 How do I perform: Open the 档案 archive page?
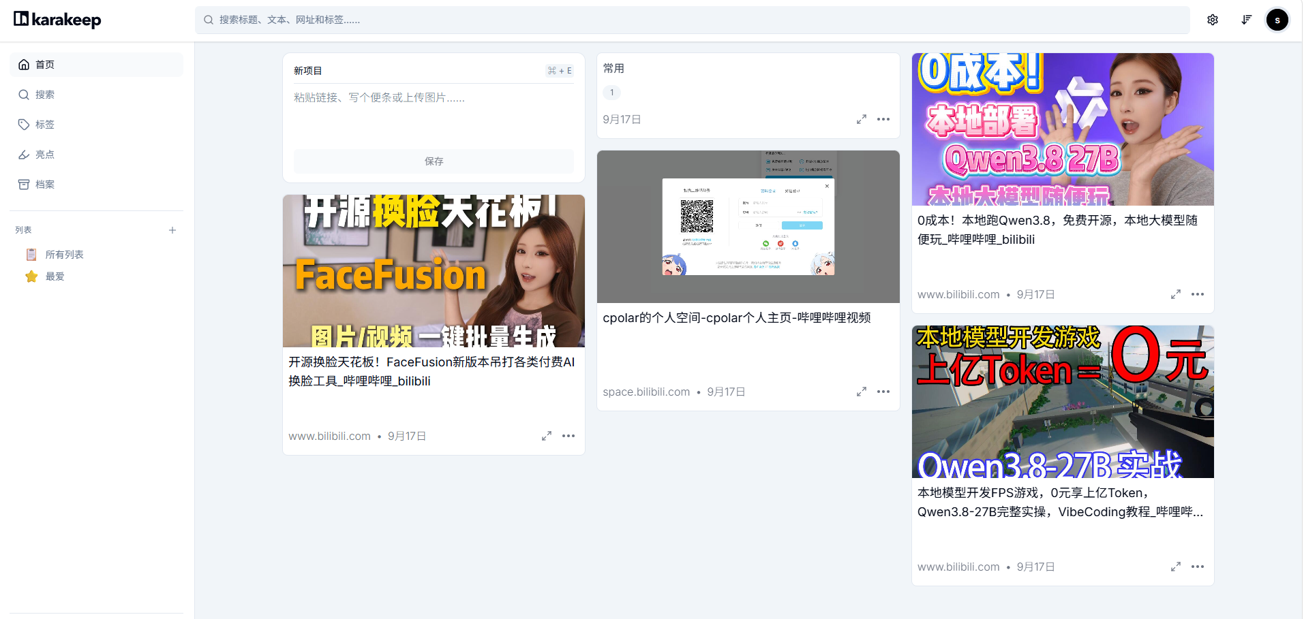97,185
